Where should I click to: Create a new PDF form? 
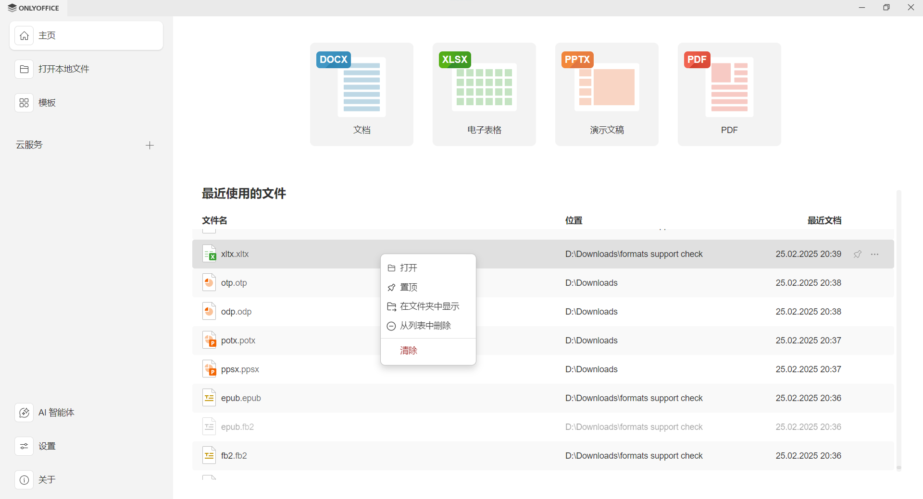coord(729,94)
